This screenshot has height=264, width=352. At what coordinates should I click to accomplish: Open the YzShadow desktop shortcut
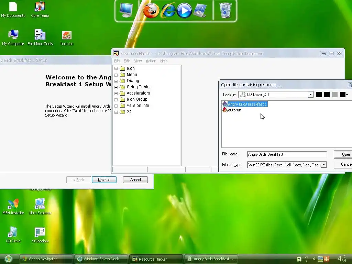pyautogui.click(x=40, y=235)
